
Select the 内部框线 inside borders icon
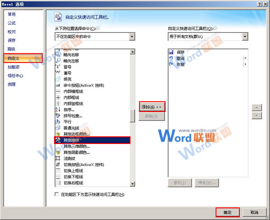point(58,98)
